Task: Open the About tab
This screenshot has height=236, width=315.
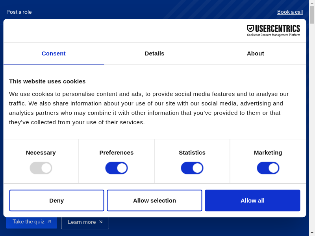Action: [x=255, y=53]
